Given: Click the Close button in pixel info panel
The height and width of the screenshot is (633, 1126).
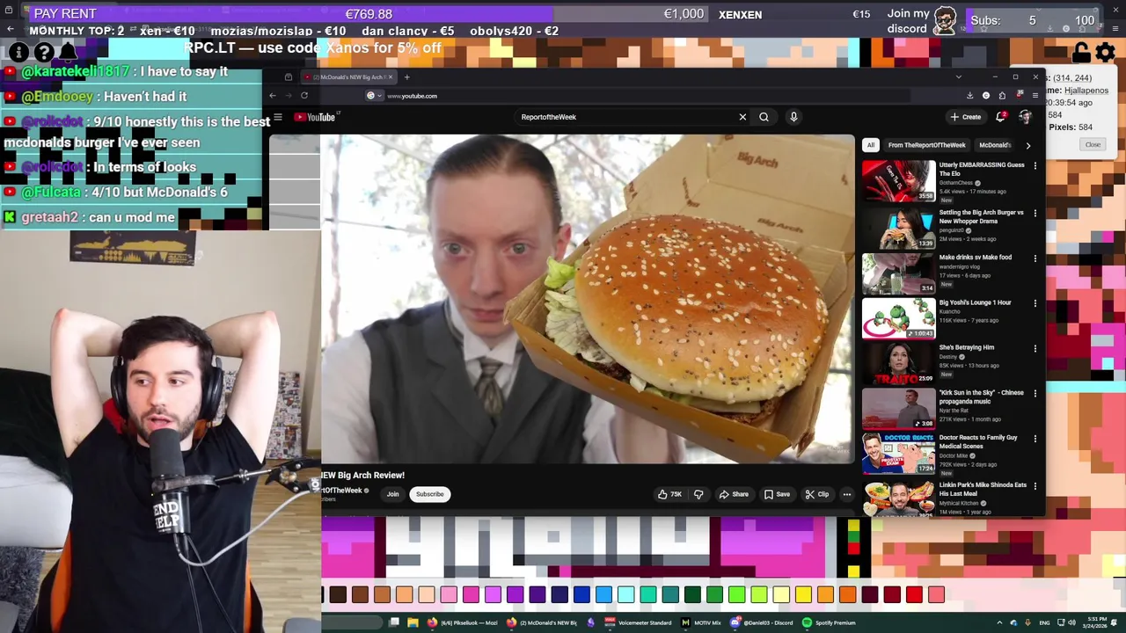Looking at the screenshot, I should tap(1093, 144).
